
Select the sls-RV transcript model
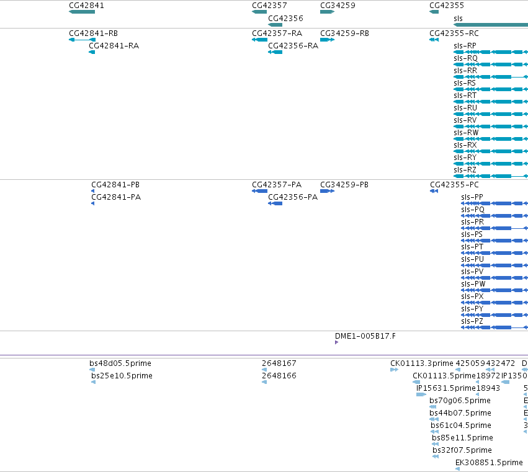[491, 127]
